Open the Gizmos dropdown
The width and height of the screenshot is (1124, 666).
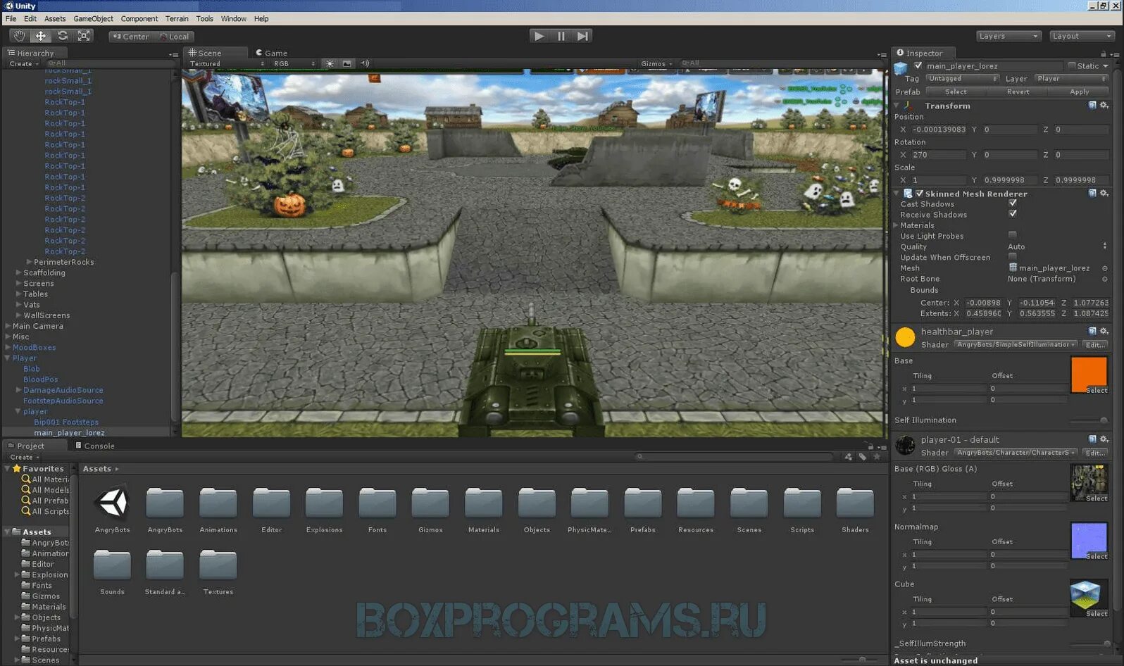click(x=656, y=63)
